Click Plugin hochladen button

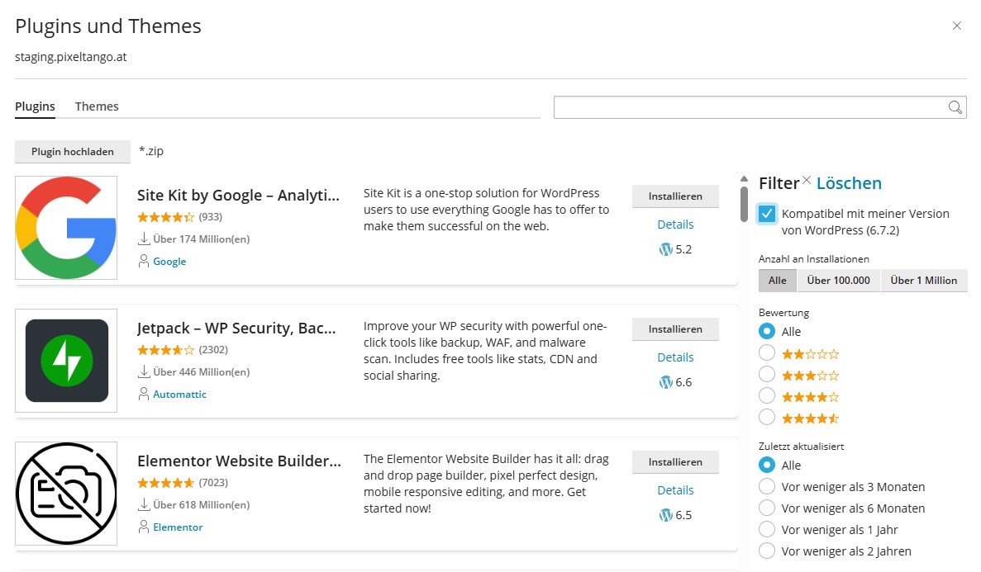73,152
